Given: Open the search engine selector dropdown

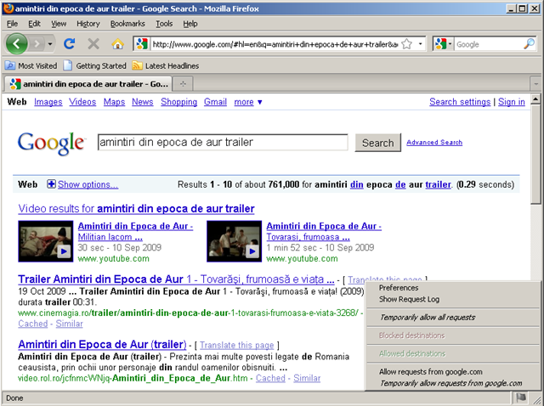Looking at the screenshot, I should [x=443, y=44].
